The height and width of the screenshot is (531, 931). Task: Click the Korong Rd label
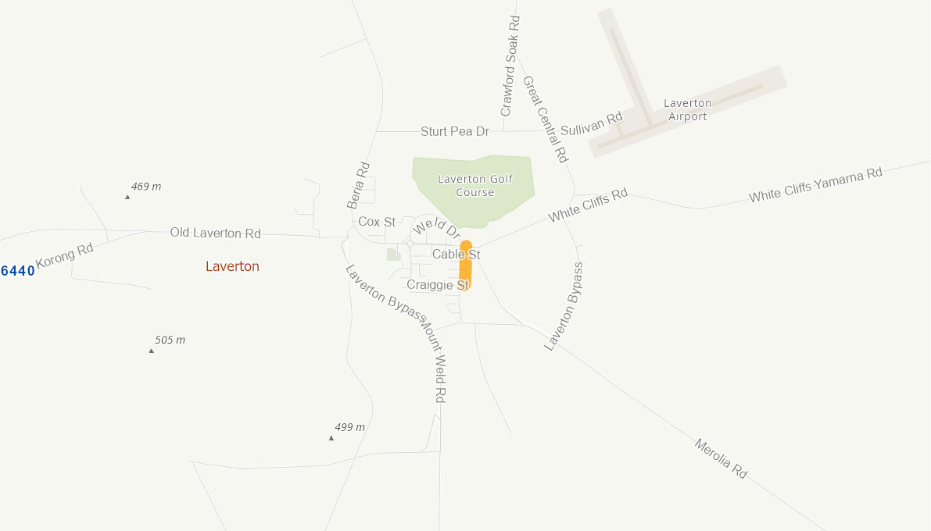pos(65,255)
